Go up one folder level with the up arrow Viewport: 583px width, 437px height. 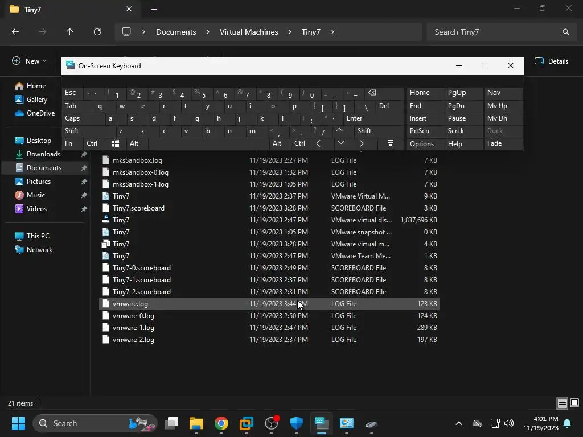point(69,32)
